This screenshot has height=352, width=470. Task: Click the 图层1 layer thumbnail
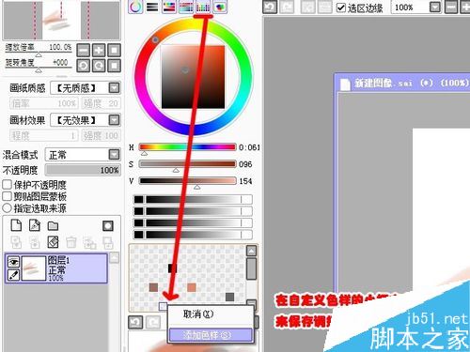(34, 268)
